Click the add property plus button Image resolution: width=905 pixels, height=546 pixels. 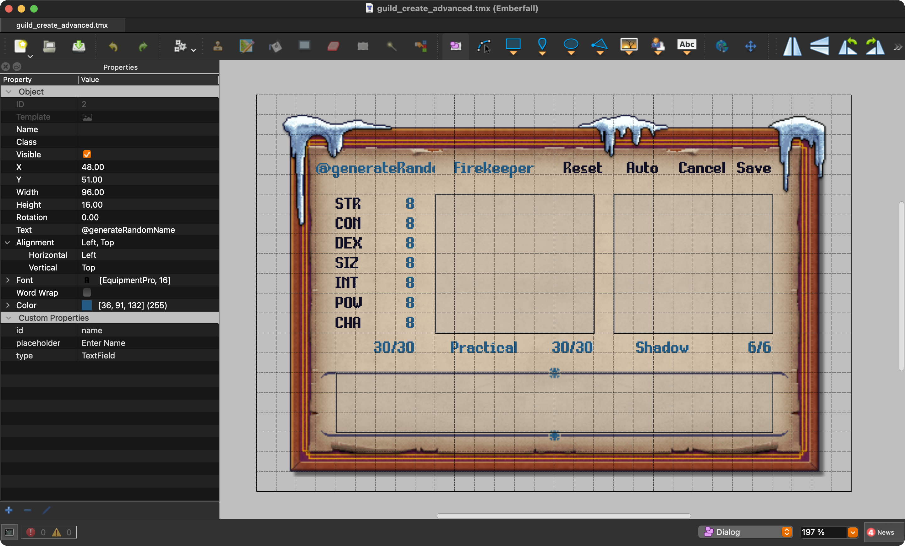coord(9,510)
